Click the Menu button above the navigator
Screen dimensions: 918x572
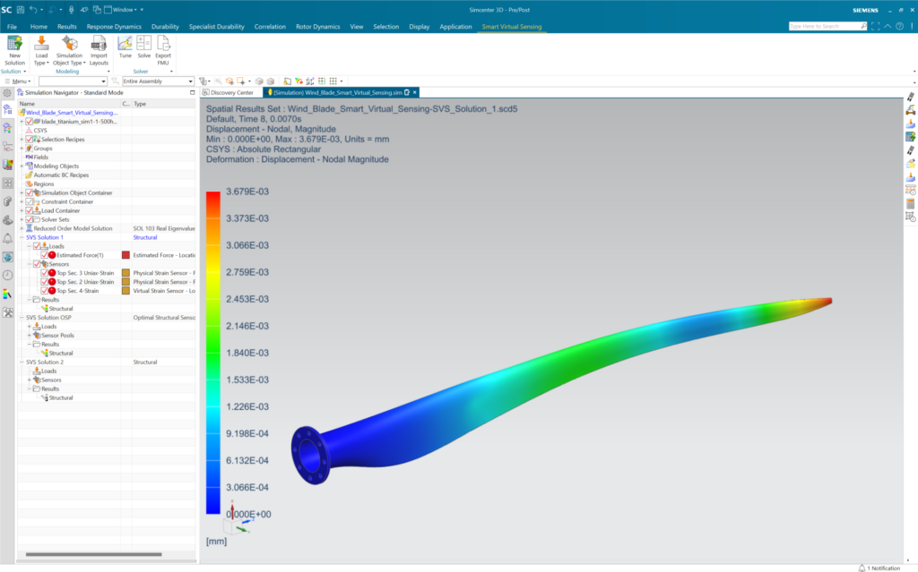click(20, 81)
